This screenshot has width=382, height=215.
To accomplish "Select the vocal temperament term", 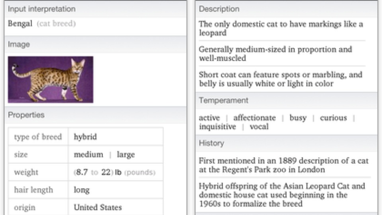I will point(259,127).
